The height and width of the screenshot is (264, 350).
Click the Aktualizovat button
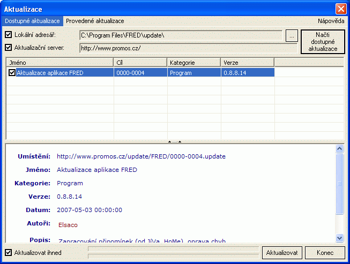click(282, 252)
